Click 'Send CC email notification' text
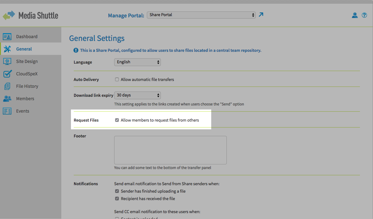 tap(157, 212)
